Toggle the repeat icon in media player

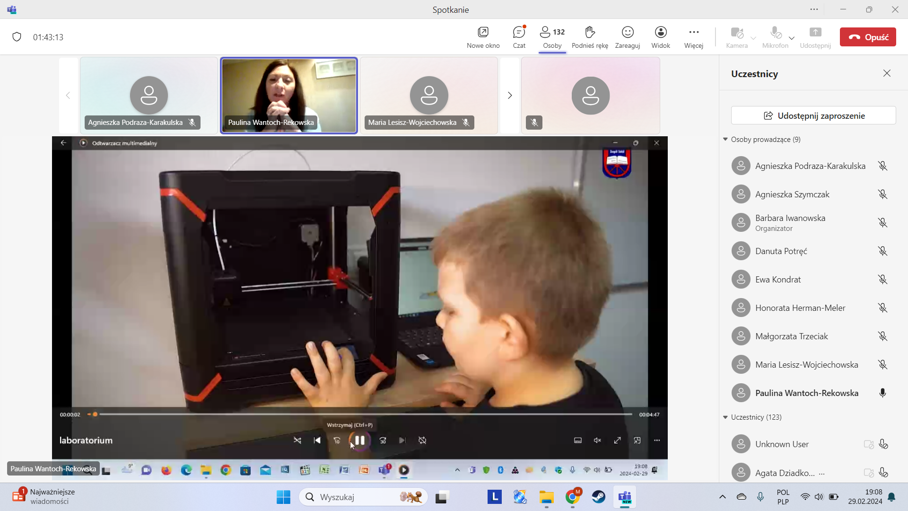[x=422, y=440]
